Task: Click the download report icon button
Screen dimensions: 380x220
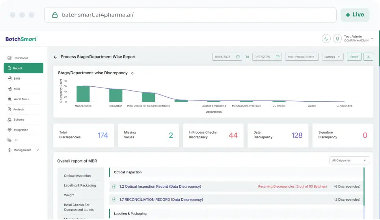Action: tap(368, 57)
